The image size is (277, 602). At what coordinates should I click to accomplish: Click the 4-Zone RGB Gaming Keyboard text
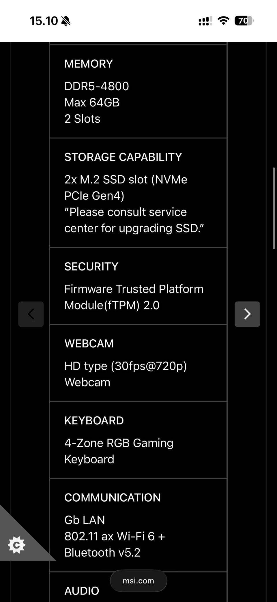tap(119, 451)
